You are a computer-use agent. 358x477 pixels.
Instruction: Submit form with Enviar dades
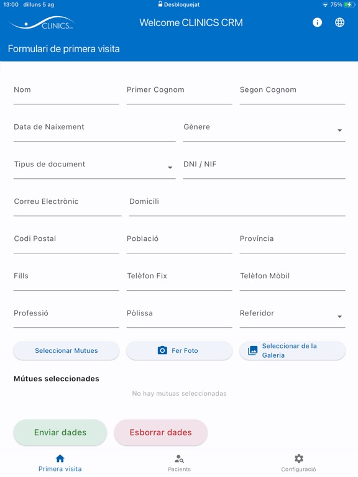pyautogui.click(x=60, y=432)
